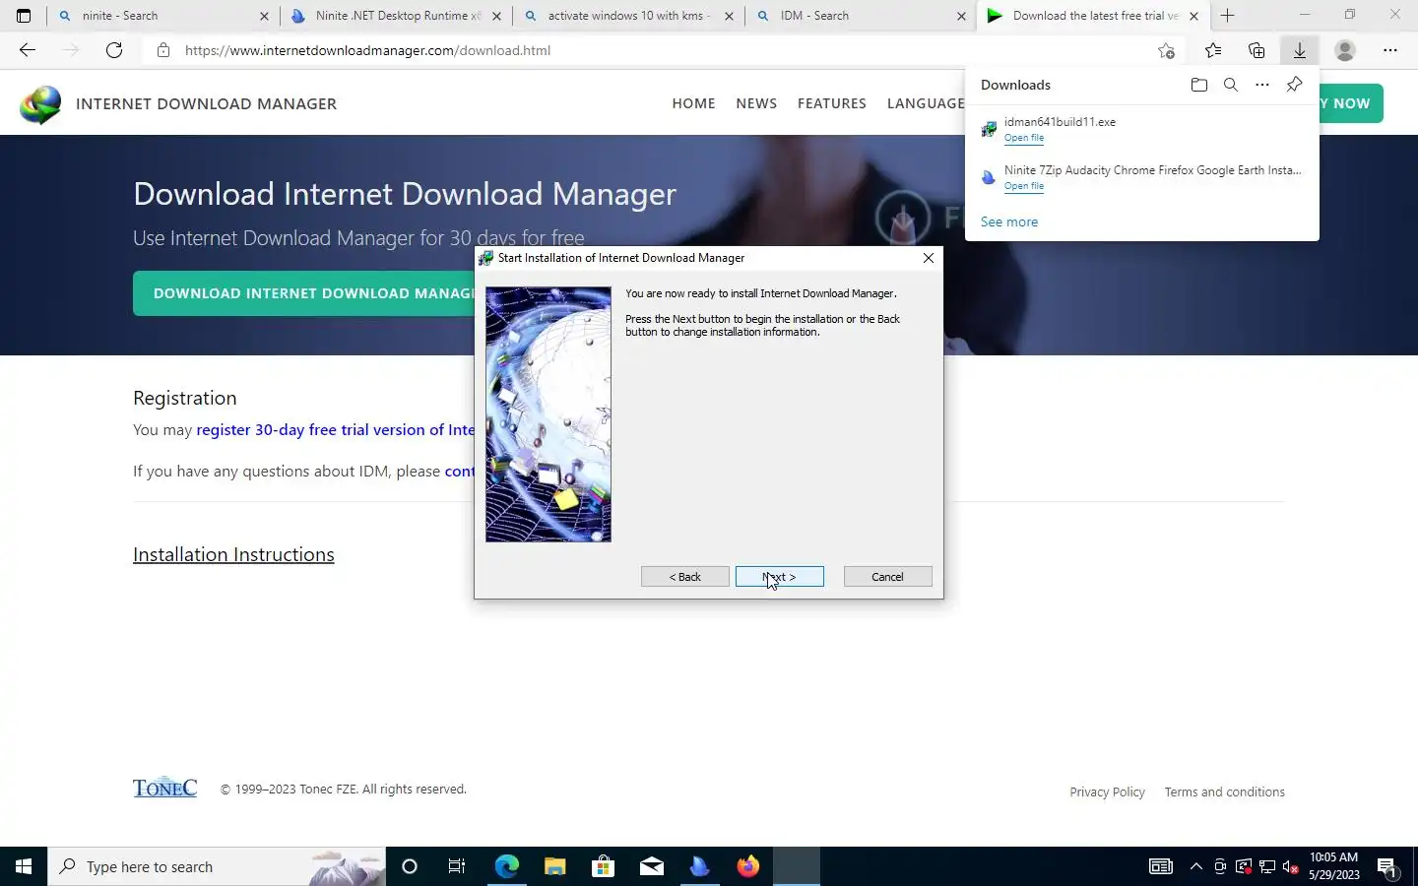1418x886 pixels.
Task: Switch to the 'IDM - Search' tab
Action: pos(861,16)
